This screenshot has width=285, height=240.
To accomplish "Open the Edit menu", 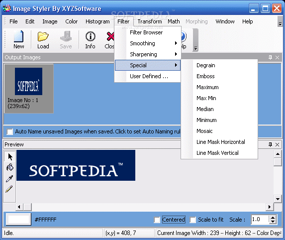I will (30, 21).
